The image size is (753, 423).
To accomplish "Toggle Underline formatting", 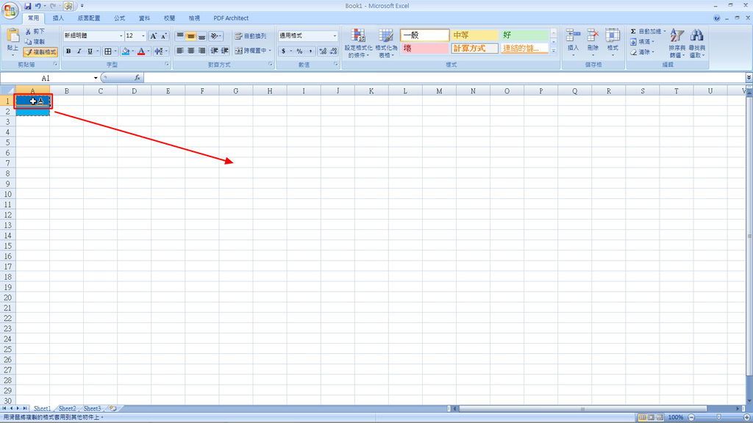I will [90, 51].
